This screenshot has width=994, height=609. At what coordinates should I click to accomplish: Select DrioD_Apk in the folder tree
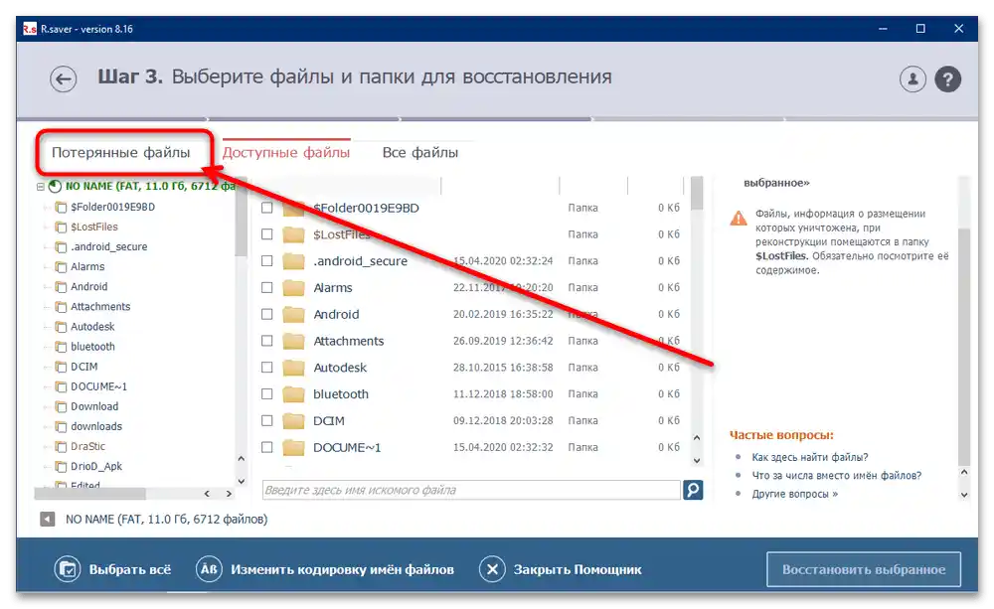click(96, 466)
